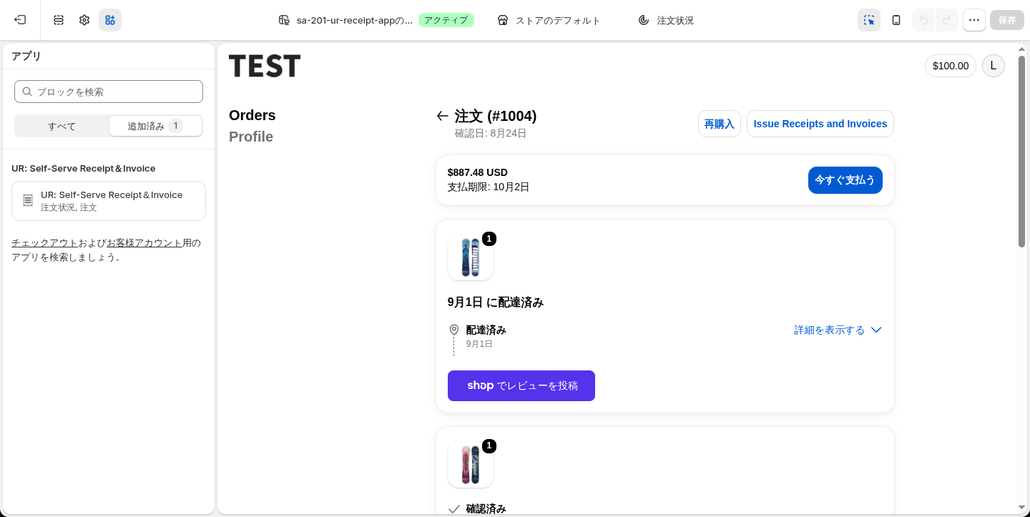Click the exit editor icon
The image size is (1030, 517).
coord(20,20)
